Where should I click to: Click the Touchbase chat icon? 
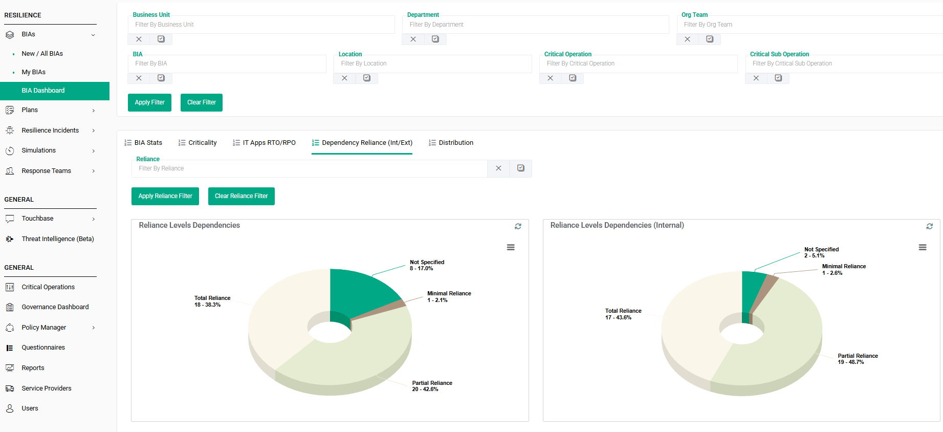tap(10, 219)
